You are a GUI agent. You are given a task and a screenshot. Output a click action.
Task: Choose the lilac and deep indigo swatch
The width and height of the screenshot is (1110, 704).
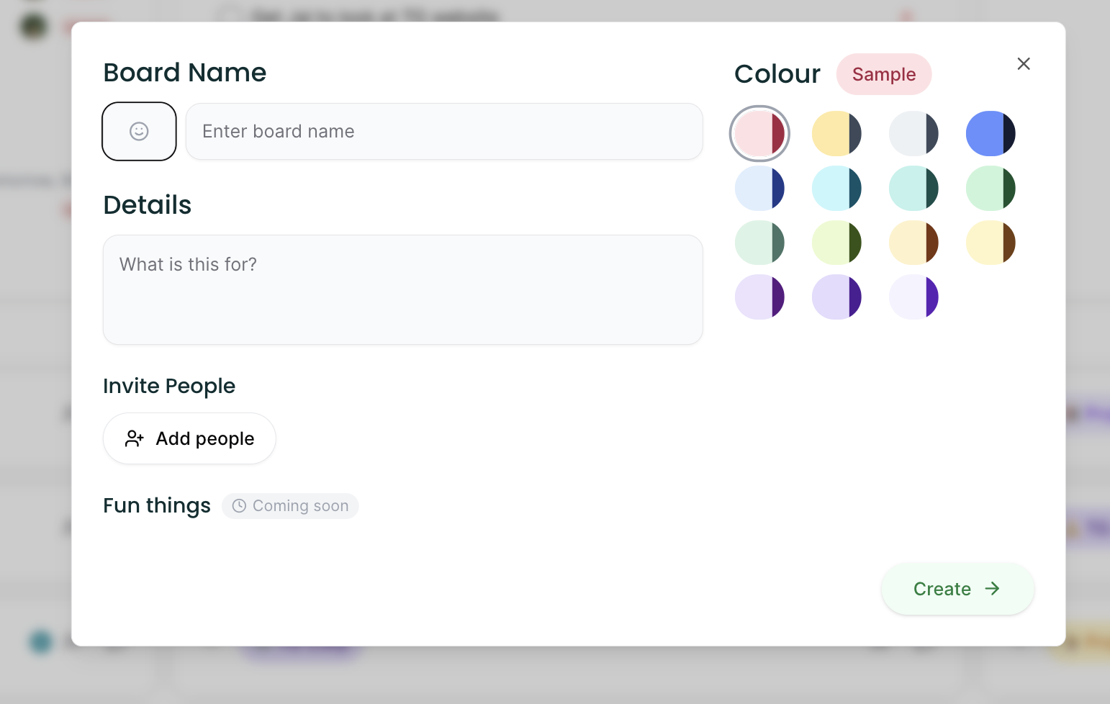(836, 297)
